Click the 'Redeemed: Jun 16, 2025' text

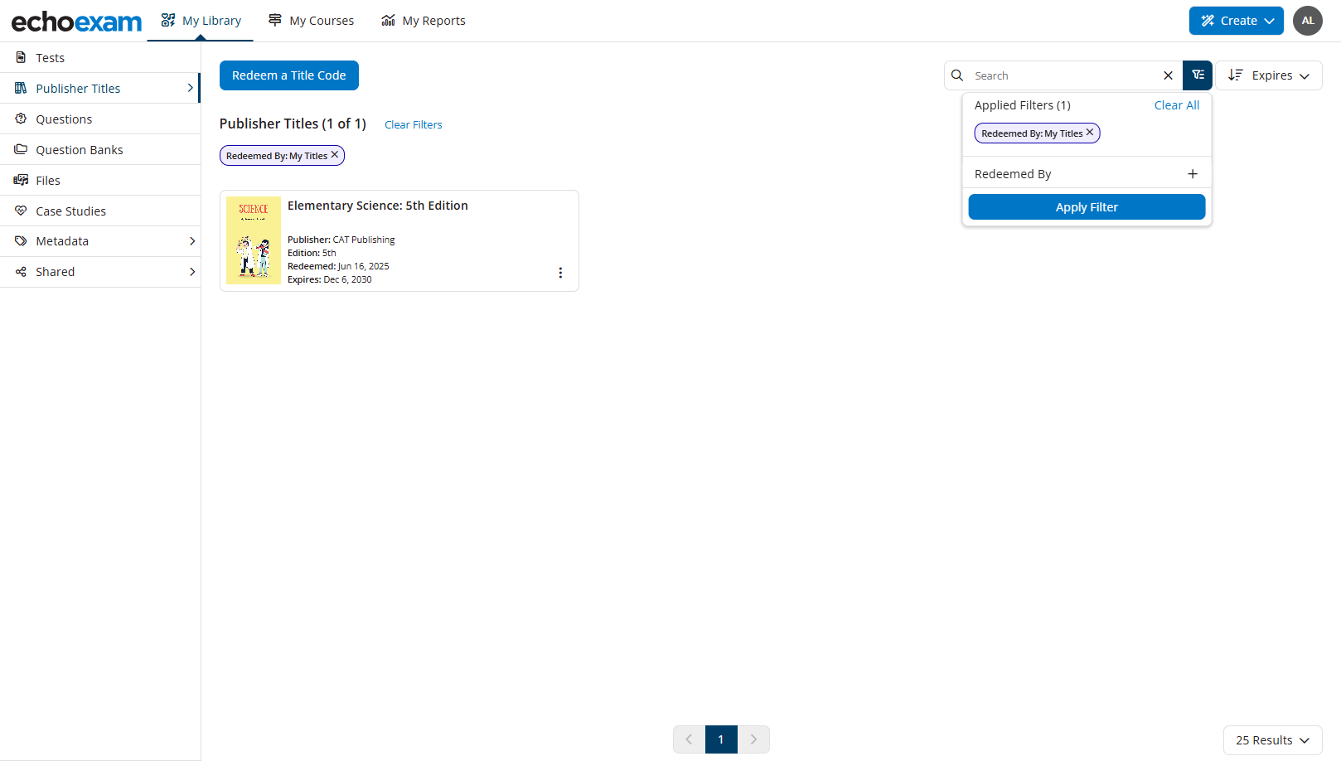tap(338, 267)
